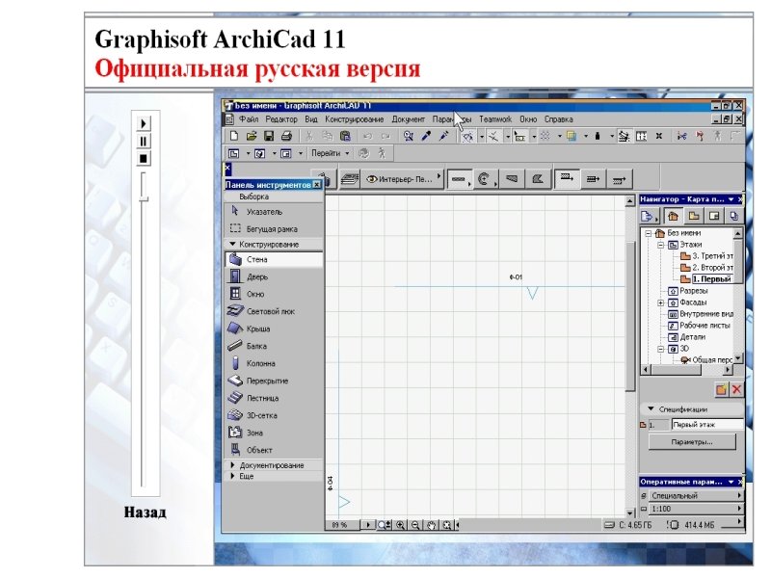Select the Указатель arrow tool
Viewport: 771px width, 578px height.
point(263,211)
